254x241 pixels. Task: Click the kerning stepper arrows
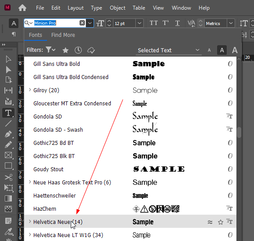(x=200, y=23)
